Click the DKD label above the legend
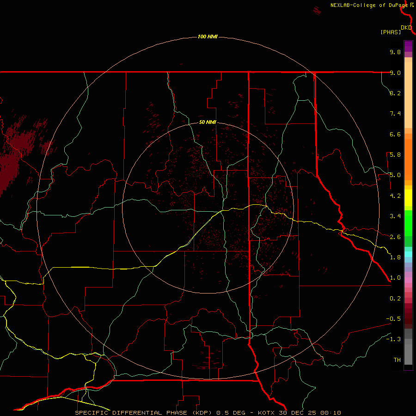 pos(406,27)
